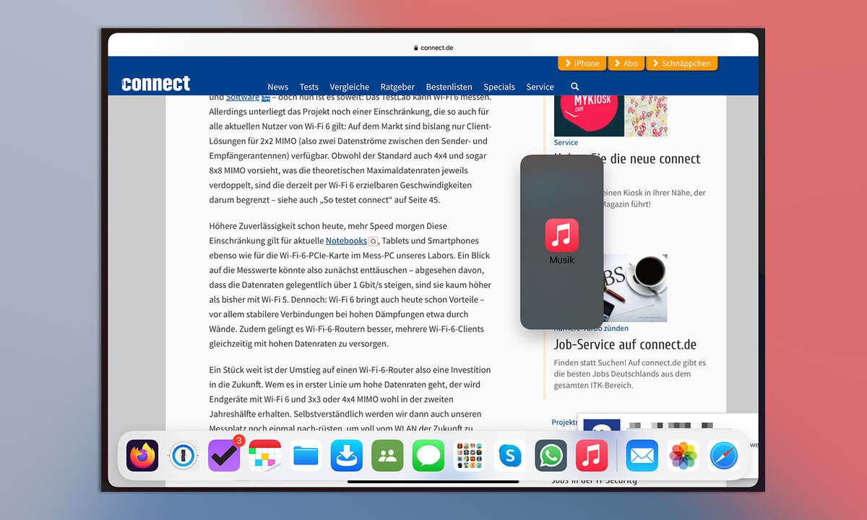Open the Service menu item

point(540,87)
